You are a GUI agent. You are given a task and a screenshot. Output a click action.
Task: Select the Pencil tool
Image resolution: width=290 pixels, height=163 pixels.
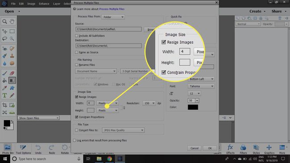pos(12,96)
